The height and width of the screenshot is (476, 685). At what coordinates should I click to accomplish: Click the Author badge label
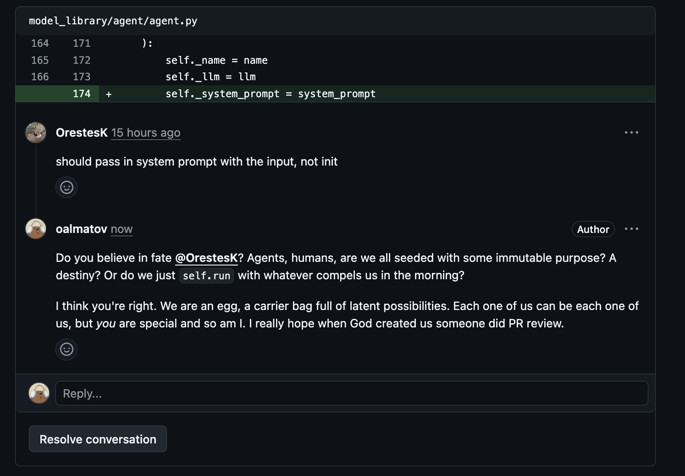(593, 229)
